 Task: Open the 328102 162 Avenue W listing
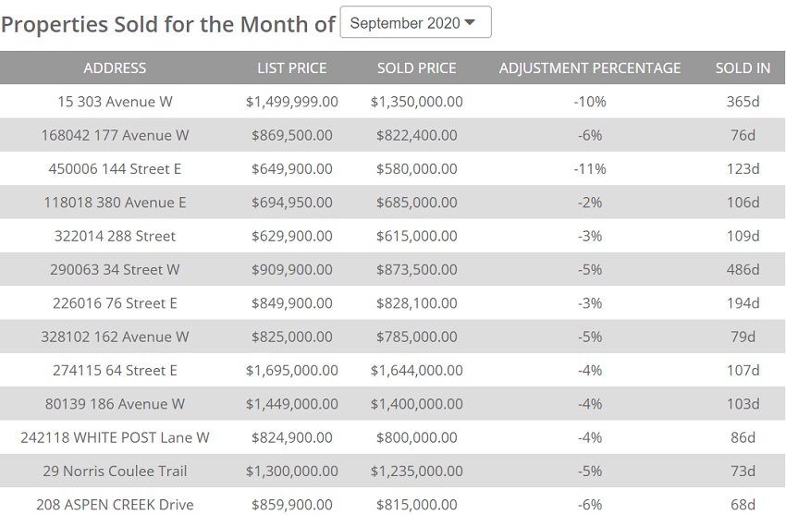[115, 337]
